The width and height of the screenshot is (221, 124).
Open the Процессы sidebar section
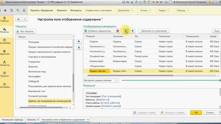(x=4, y=63)
